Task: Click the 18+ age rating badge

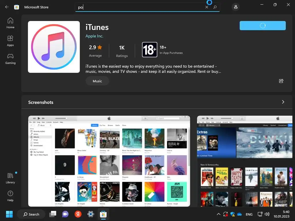Action: click(150, 49)
